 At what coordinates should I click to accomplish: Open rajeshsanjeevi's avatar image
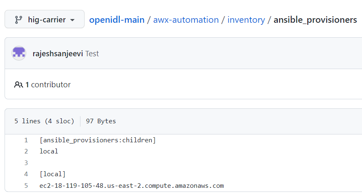coord(19,53)
